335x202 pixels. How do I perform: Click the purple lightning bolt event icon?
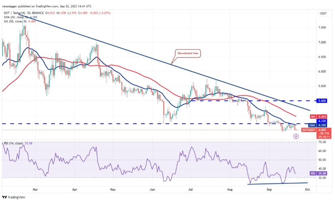click(x=296, y=136)
